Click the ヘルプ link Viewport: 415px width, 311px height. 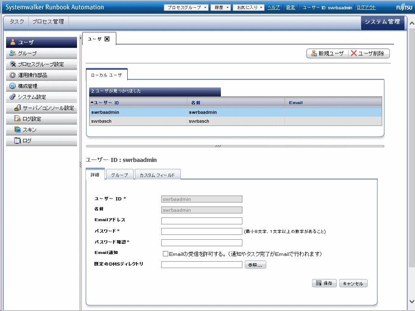click(274, 7)
